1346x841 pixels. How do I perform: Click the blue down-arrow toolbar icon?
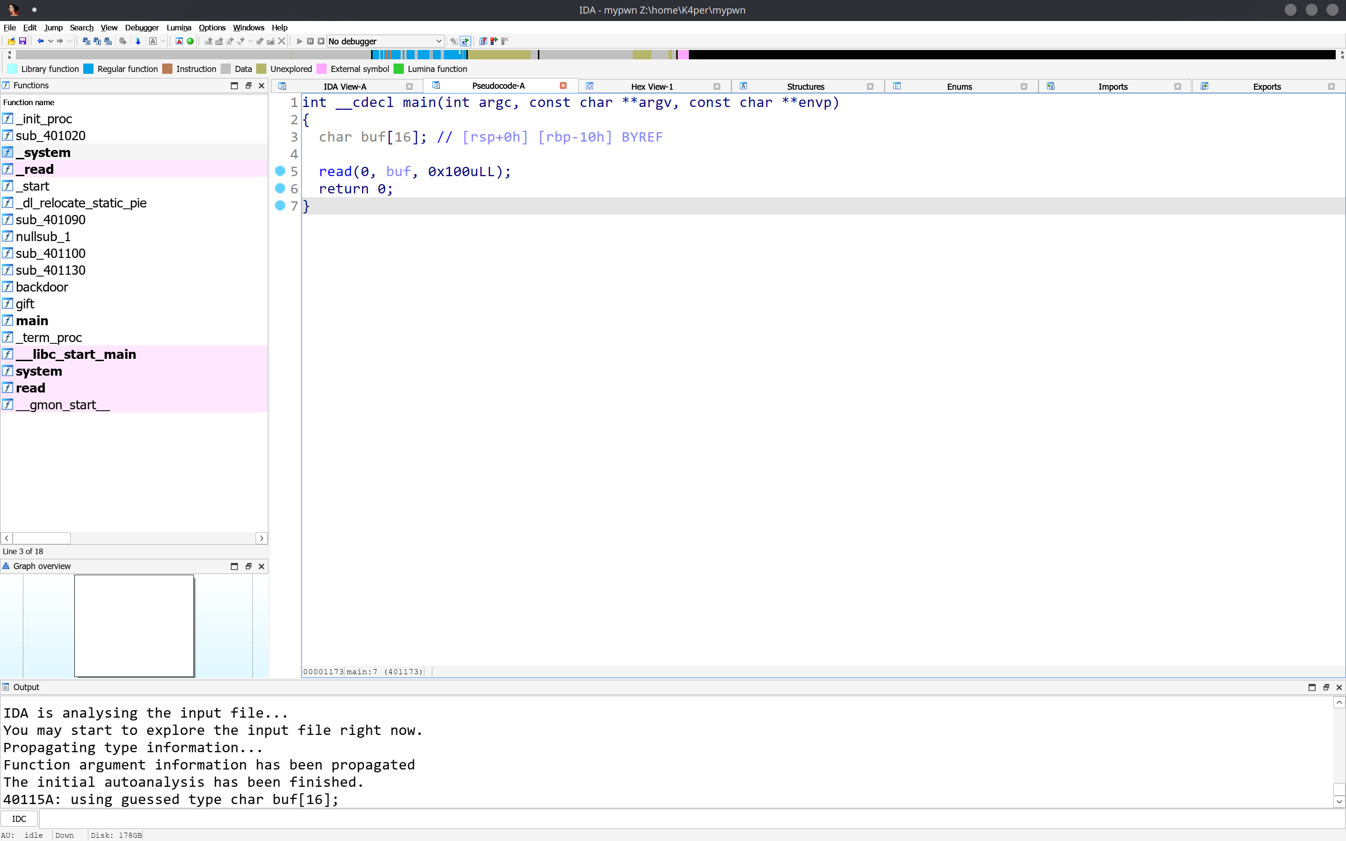(138, 41)
